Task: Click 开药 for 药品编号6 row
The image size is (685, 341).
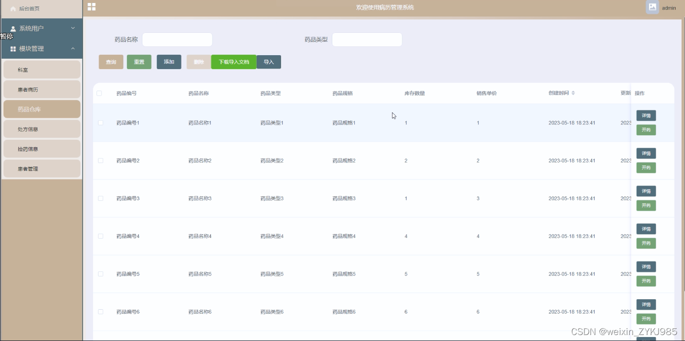Action: [646, 319]
